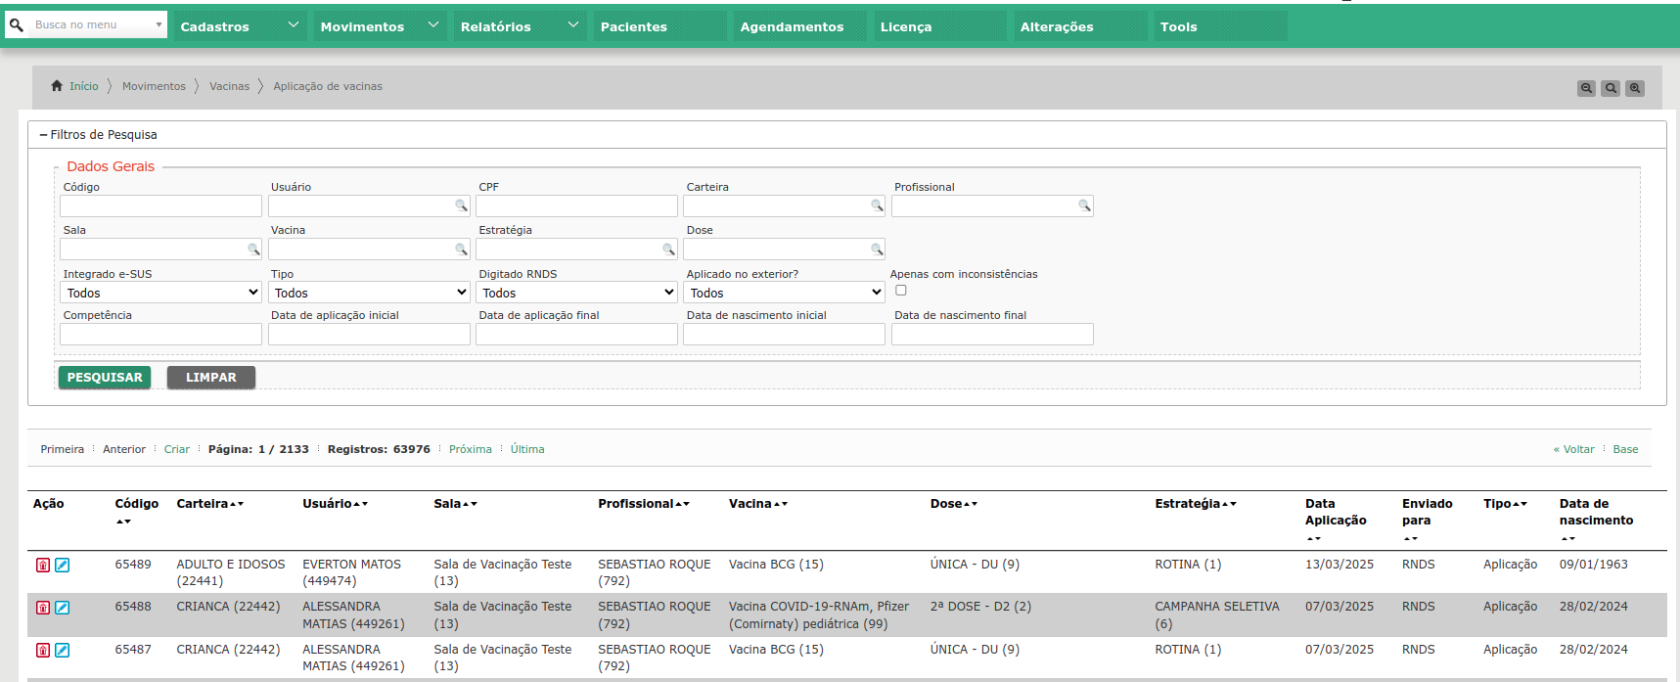Open the Cadastros menu
This screenshot has height=682, width=1680.
point(240,26)
